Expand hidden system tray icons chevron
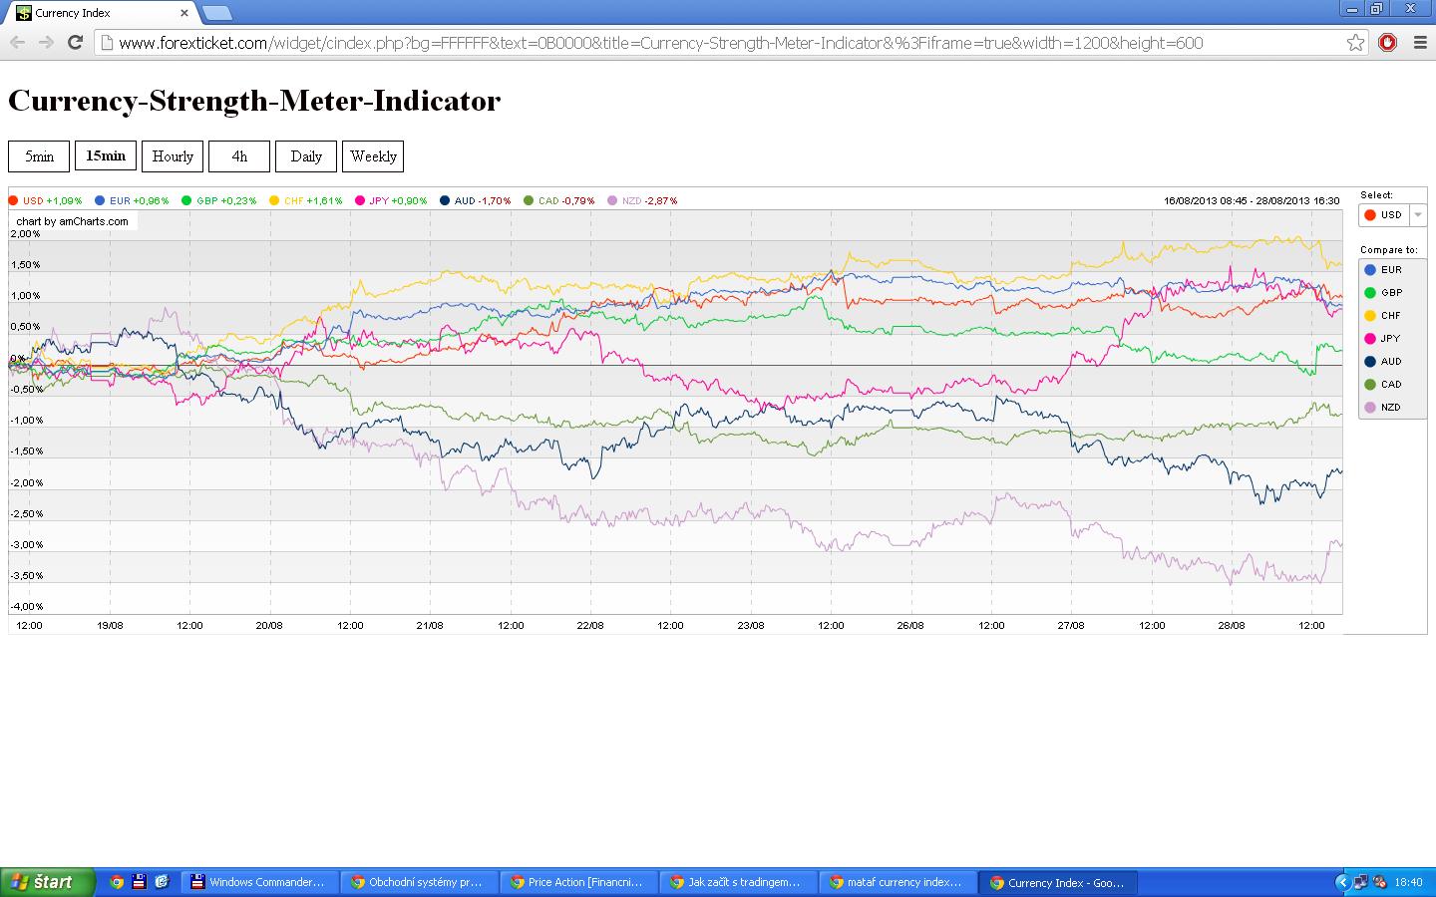 (1341, 882)
